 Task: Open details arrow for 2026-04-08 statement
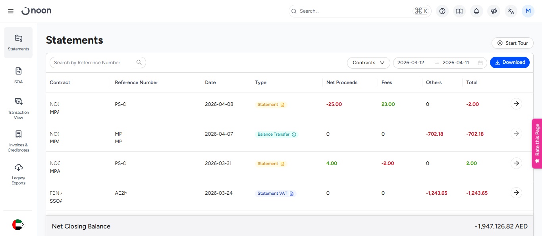(x=516, y=104)
